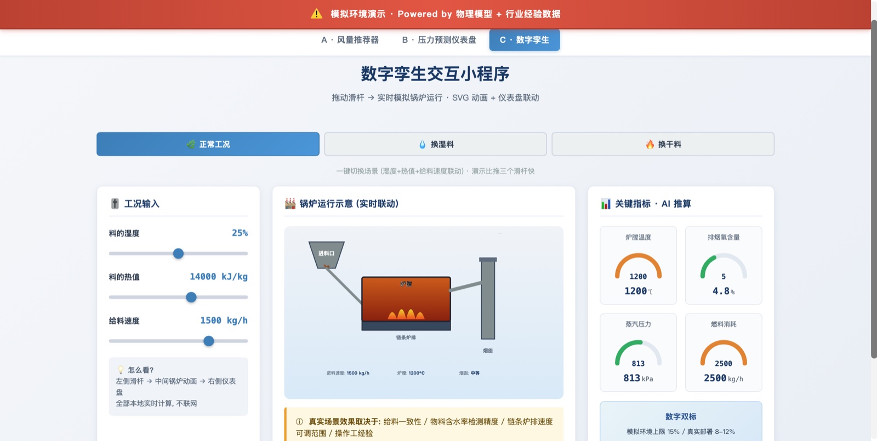Click the chimney stack graphic in the diagram

(x=488, y=299)
